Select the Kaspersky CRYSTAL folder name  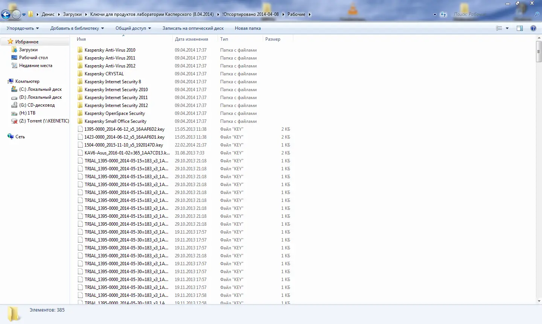(104, 74)
